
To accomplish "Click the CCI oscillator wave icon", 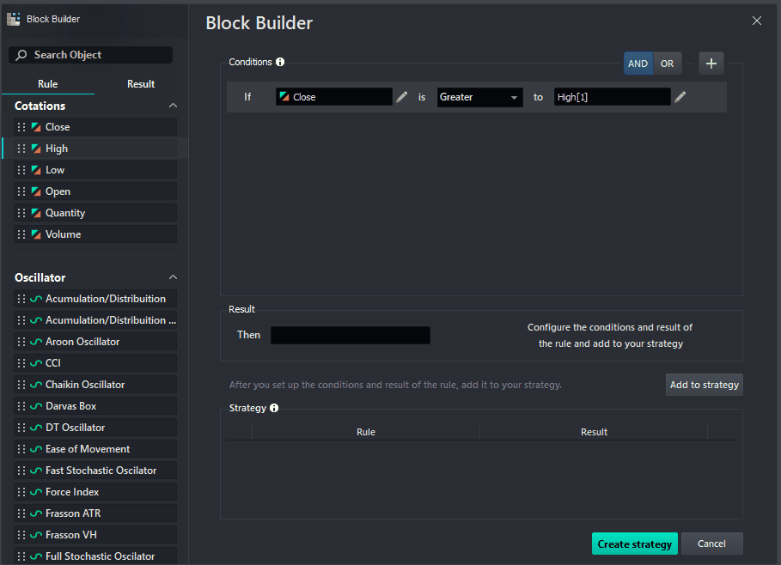I will point(36,363).
